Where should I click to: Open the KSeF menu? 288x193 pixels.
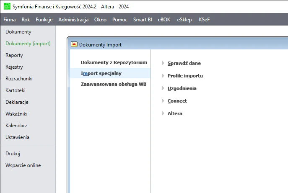(204, 19)
